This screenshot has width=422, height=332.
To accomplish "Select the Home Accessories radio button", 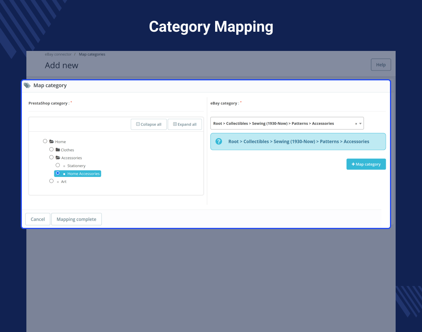I will pos(58,173).
